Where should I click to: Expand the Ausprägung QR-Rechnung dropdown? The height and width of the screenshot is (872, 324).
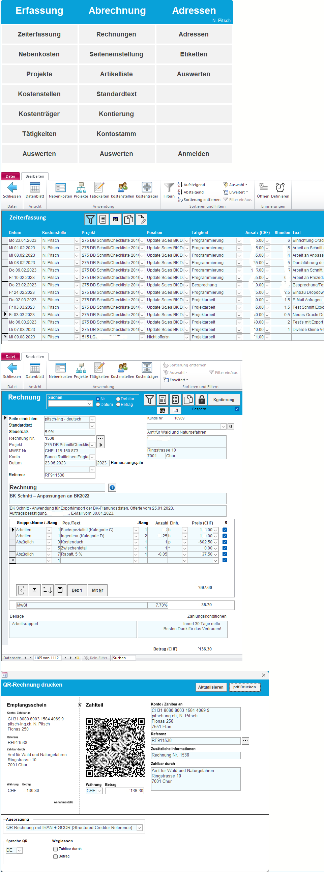(139, 828)
